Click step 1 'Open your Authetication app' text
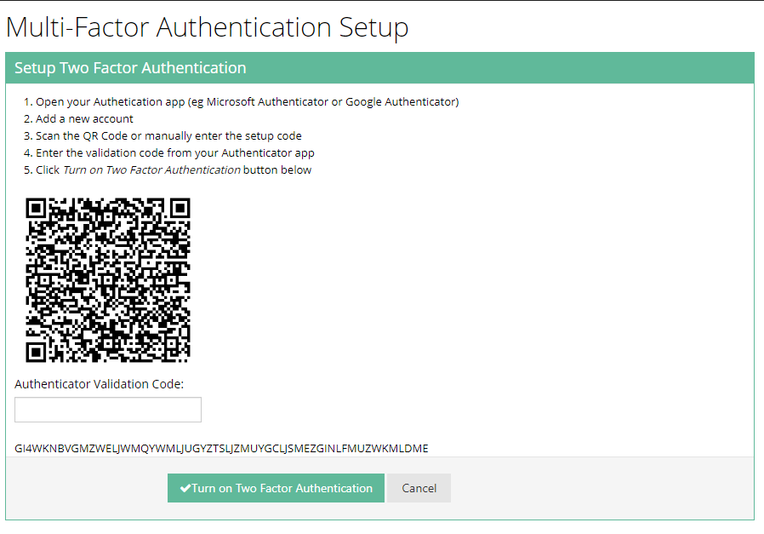 (247, 102)
